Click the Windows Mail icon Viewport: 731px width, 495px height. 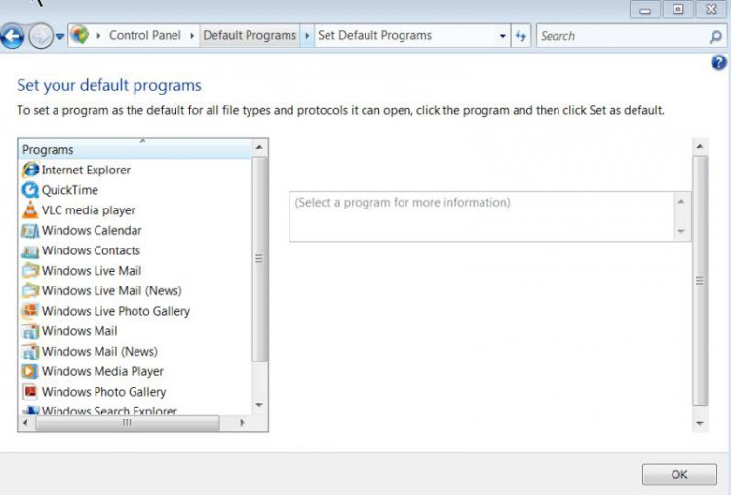pos(31,331)
